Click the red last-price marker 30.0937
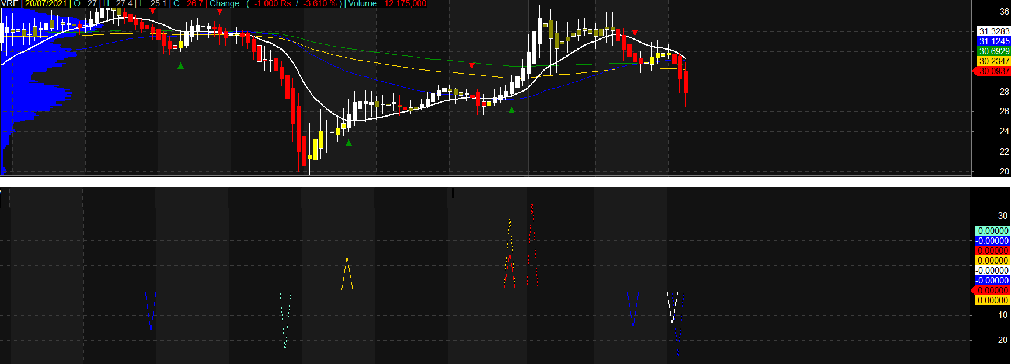Screen dimensions: 1011x364 click(x=993, y=71)
